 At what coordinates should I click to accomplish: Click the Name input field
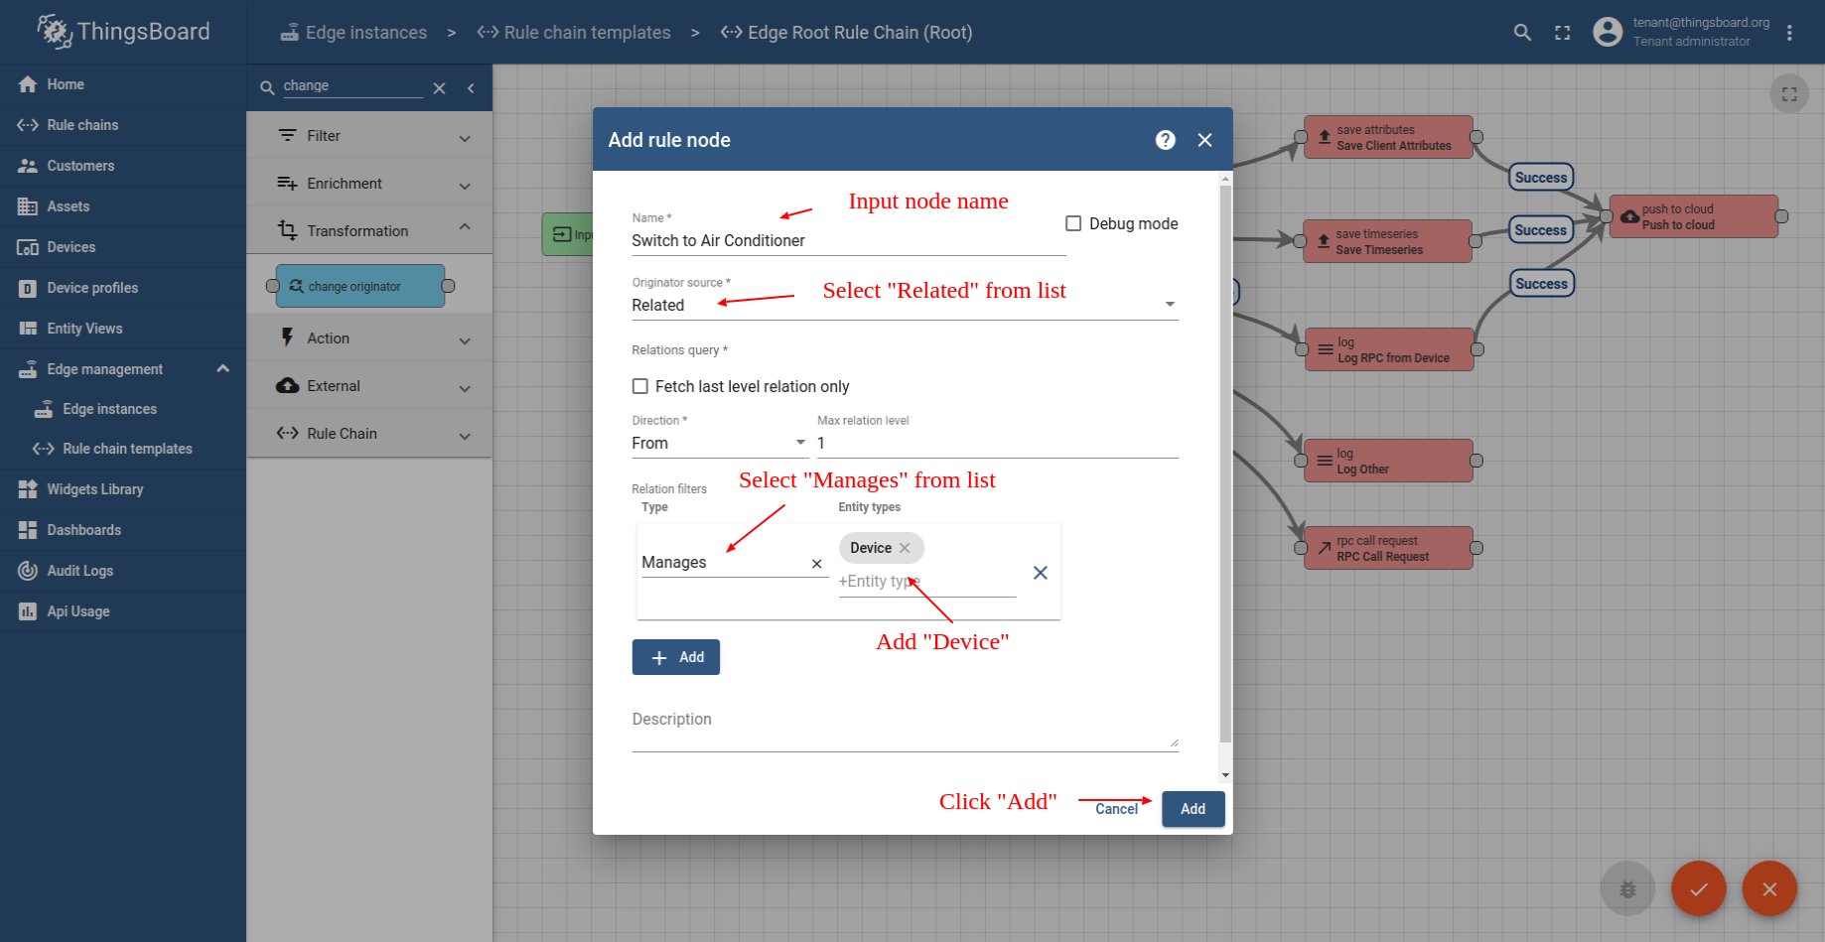coord(849,240)
